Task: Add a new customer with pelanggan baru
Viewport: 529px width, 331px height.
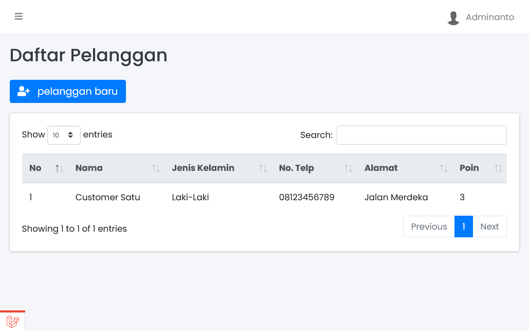Action: [68, 92]
